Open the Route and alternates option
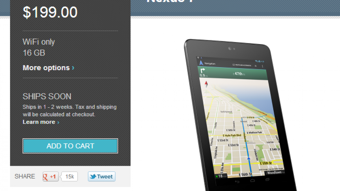Image resolution: width=340 pixels, height=191 pixels. click(x=242, y=65)
